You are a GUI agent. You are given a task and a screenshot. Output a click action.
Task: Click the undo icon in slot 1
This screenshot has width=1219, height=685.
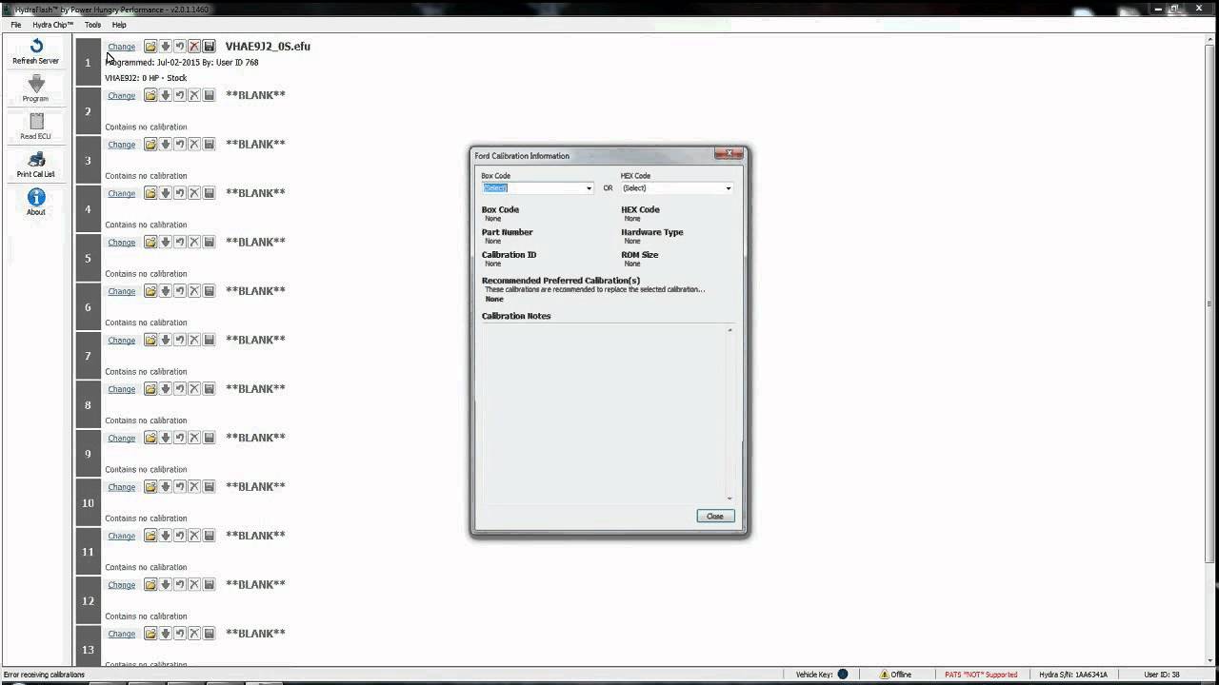(179, 46)
